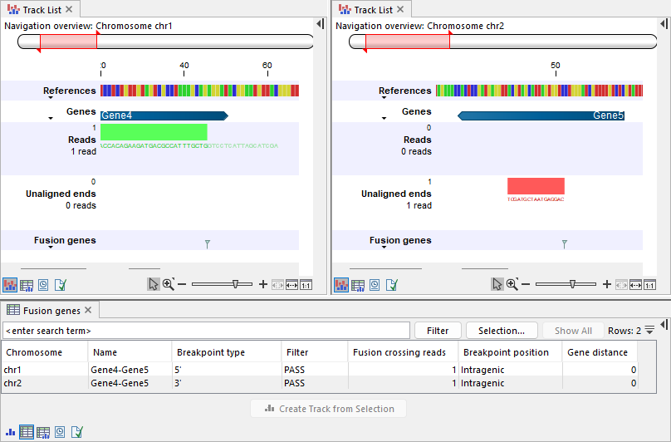Focus the search term input field
Screen dimensions: 671x442
(x=206, y=331)
